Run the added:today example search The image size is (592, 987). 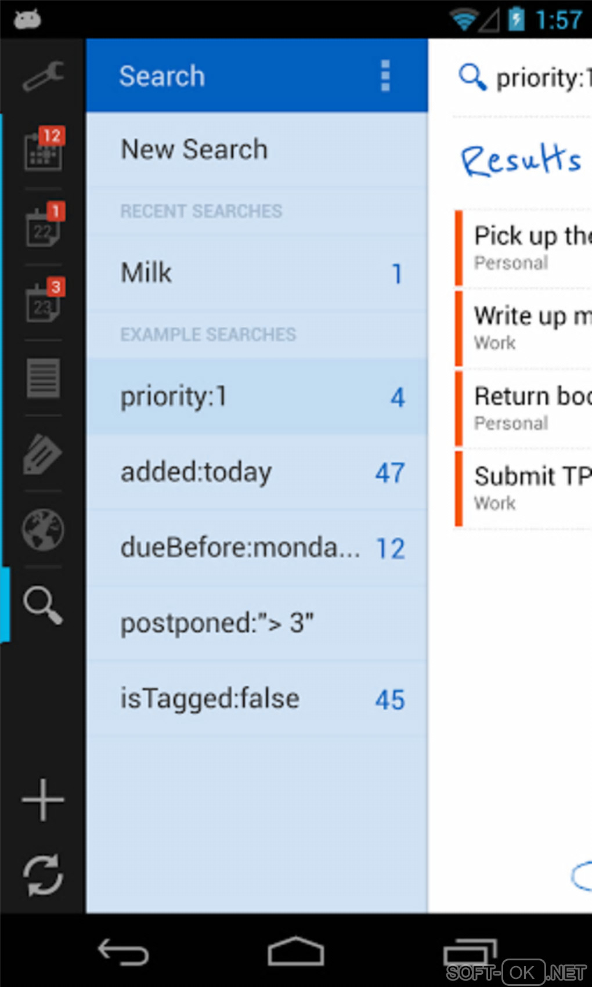[x=257, y=472]
